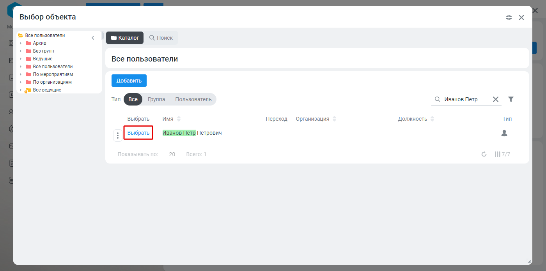Change the page size value 20
Image resolution: width=546 pixels, height=271 pixels.
pyautogui.click(x=172, y=154)
